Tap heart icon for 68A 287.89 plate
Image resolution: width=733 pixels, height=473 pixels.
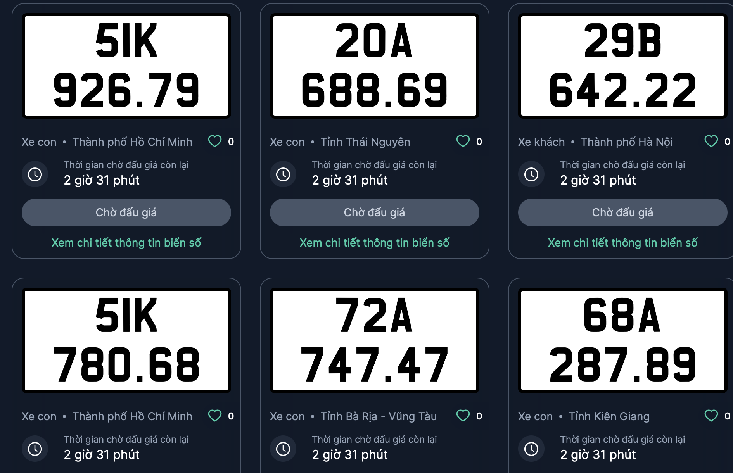click(x=711, y=416)
